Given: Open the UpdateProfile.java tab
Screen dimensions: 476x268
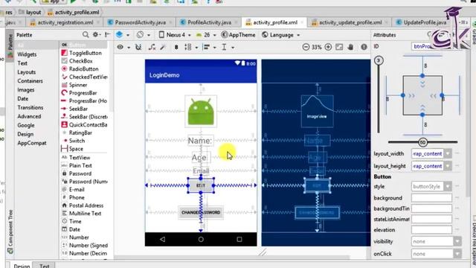Looking at the screenshot, I should (x=425, y=22).
